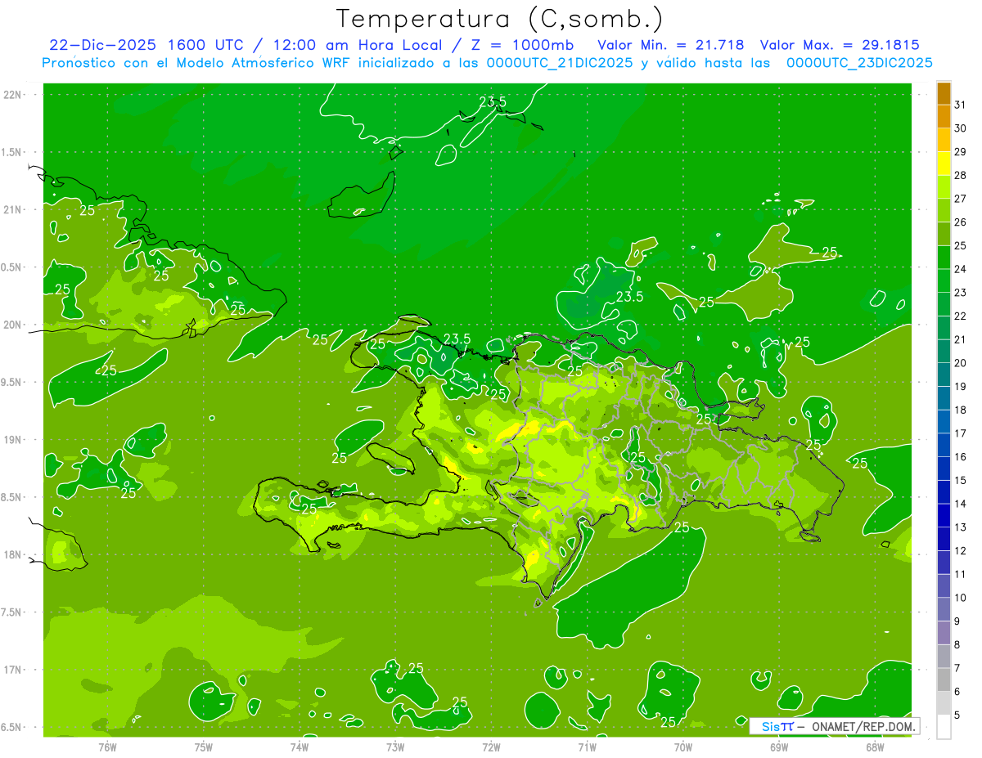Image resolution: width=982 pixels, height=758 pixels.
Task: Click the '74W' longitude axis label
Action: (300, 747)
